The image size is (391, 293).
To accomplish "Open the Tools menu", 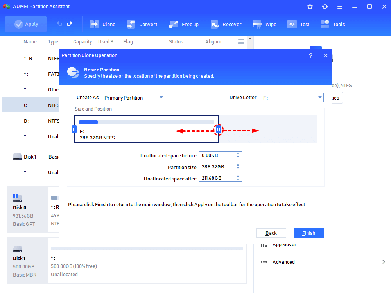I will point(333,24).
